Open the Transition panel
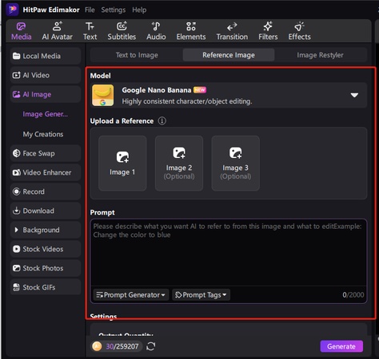 (232, 31)
